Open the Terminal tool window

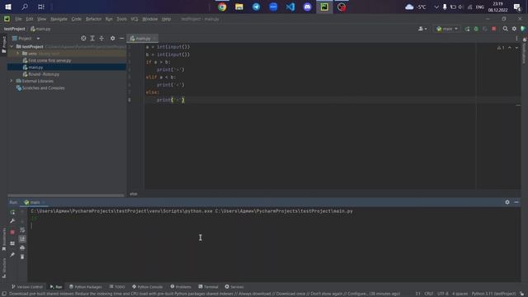click(x=209, y=287)
